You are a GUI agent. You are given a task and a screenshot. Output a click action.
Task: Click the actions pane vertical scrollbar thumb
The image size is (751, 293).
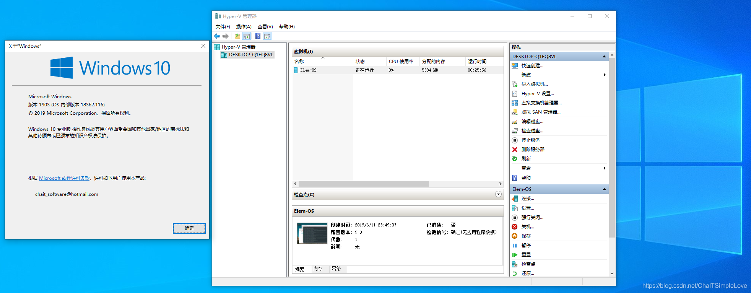click(612, 148)
